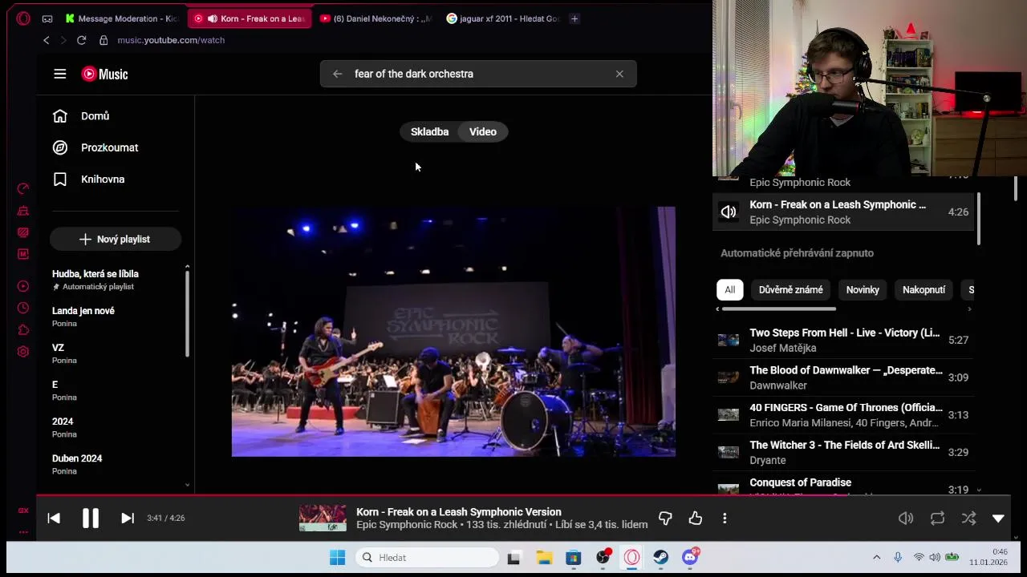Collapse the player page with the down arrow
Image resolution: width=1027 pixels, height=577 pixels.
pyautogui.click(x=998, y=518)
